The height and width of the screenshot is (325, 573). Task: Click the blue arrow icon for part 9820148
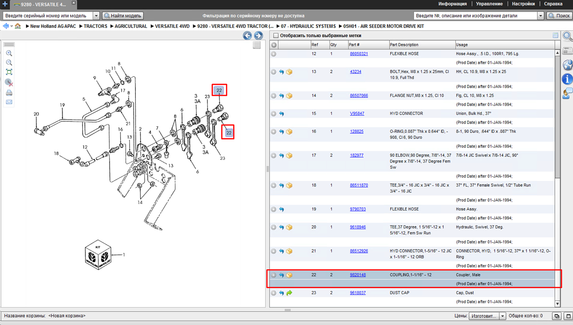tap(282, 275)
